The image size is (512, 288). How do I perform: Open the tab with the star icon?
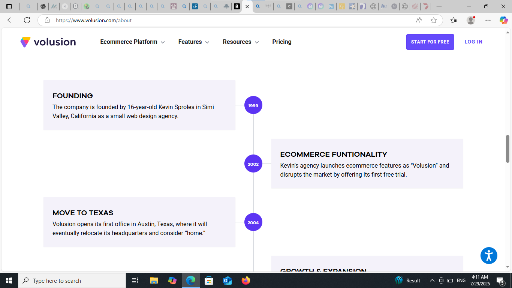click(x=352, y=6)
